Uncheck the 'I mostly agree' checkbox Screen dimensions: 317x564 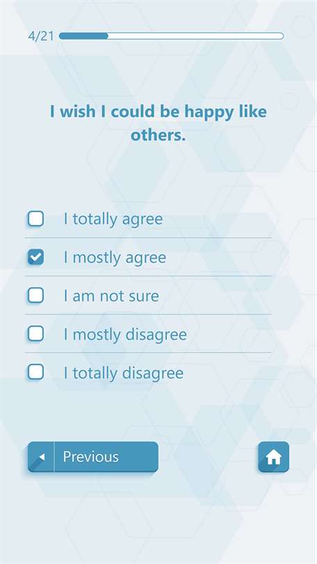(35, 257)
